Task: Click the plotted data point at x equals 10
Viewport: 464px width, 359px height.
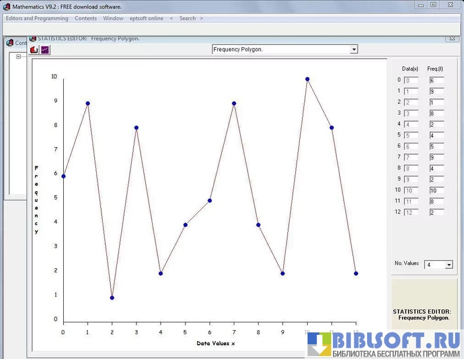Action: [307, 79]
